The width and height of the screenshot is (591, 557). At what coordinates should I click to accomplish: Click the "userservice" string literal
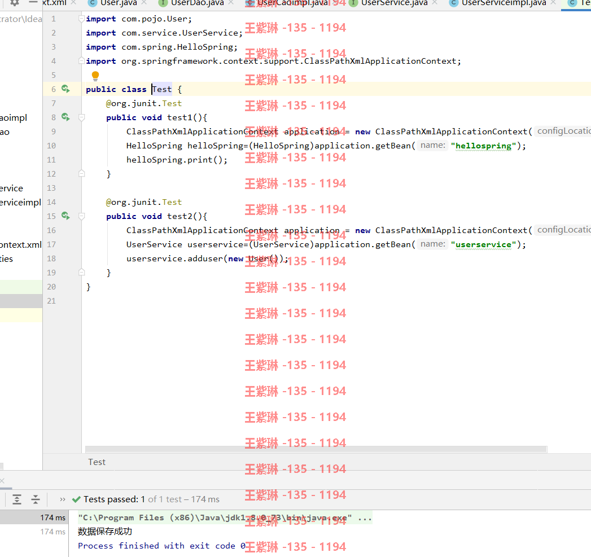pos(484,244)
